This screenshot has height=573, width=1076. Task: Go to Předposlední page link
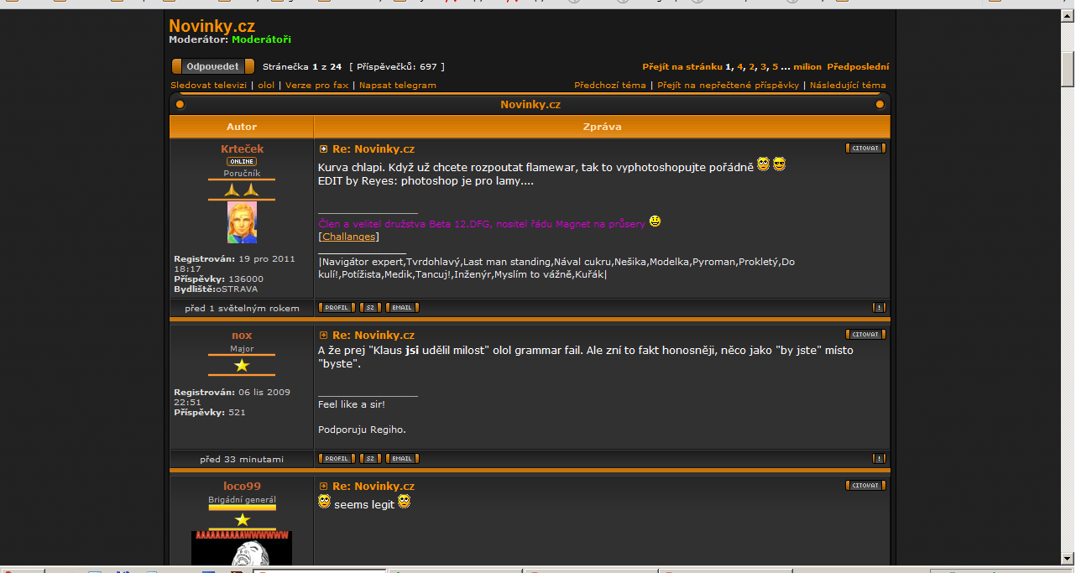(x=857, y=67)
